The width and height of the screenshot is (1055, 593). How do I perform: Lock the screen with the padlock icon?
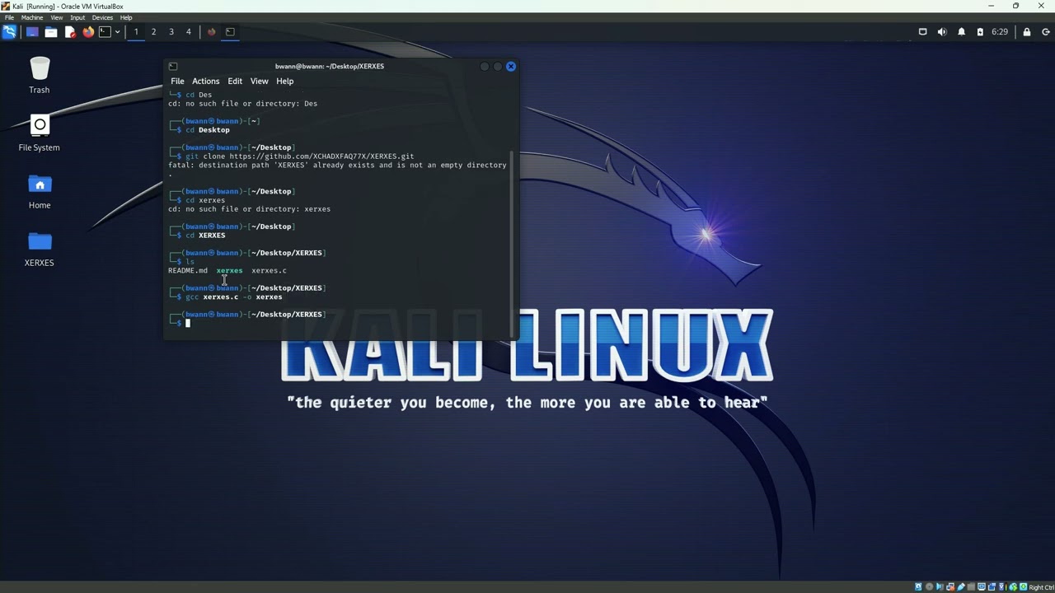click(1027, 32)
